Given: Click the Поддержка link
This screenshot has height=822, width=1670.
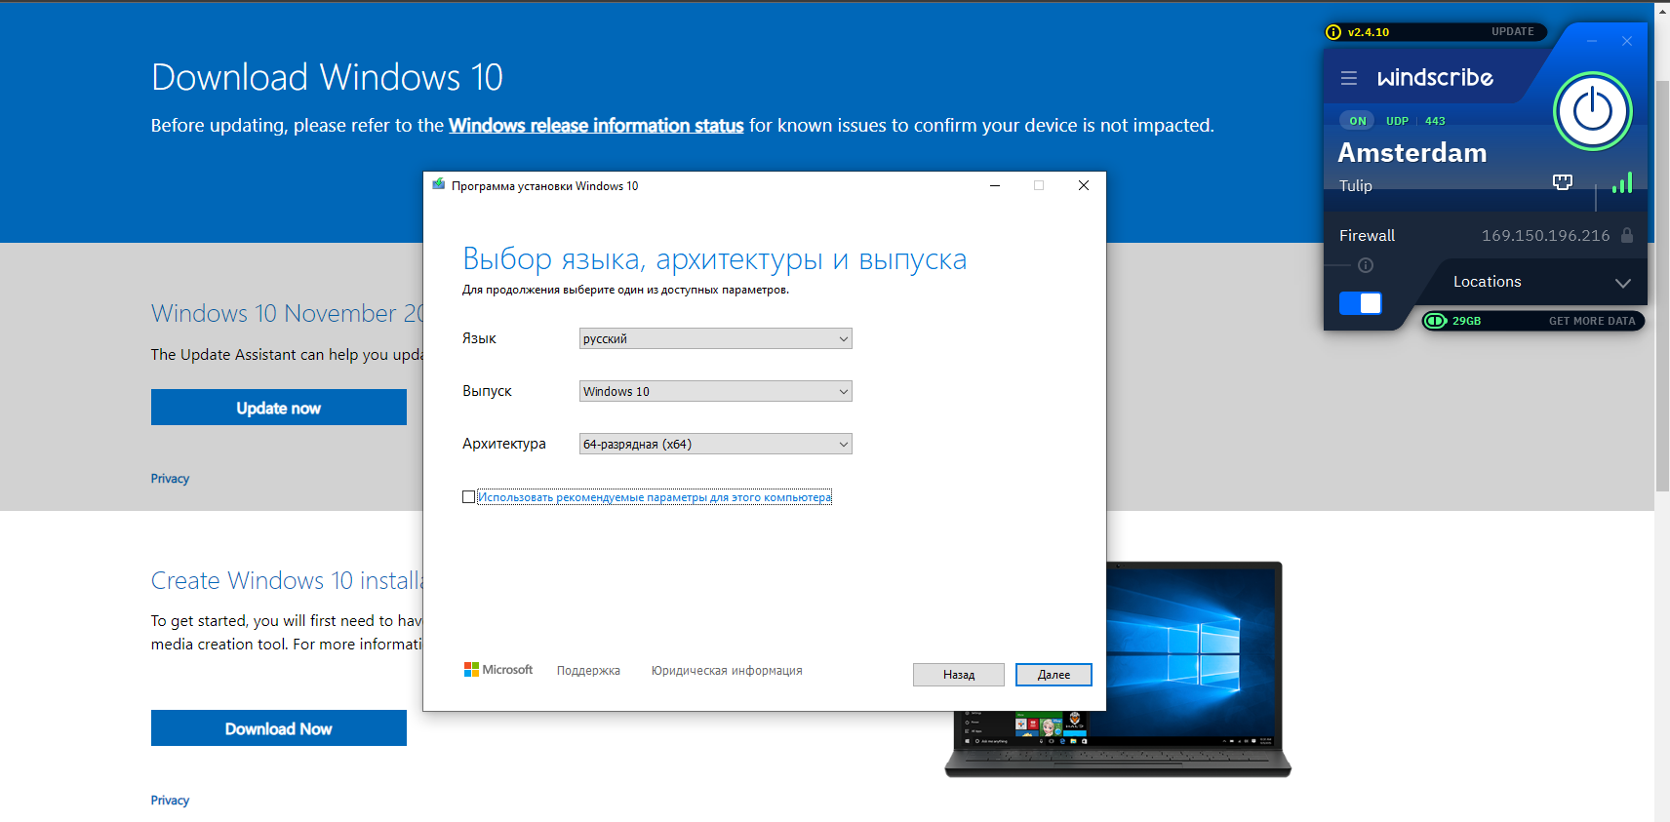Looking at the screenshot, I should (x=588, y=671).
